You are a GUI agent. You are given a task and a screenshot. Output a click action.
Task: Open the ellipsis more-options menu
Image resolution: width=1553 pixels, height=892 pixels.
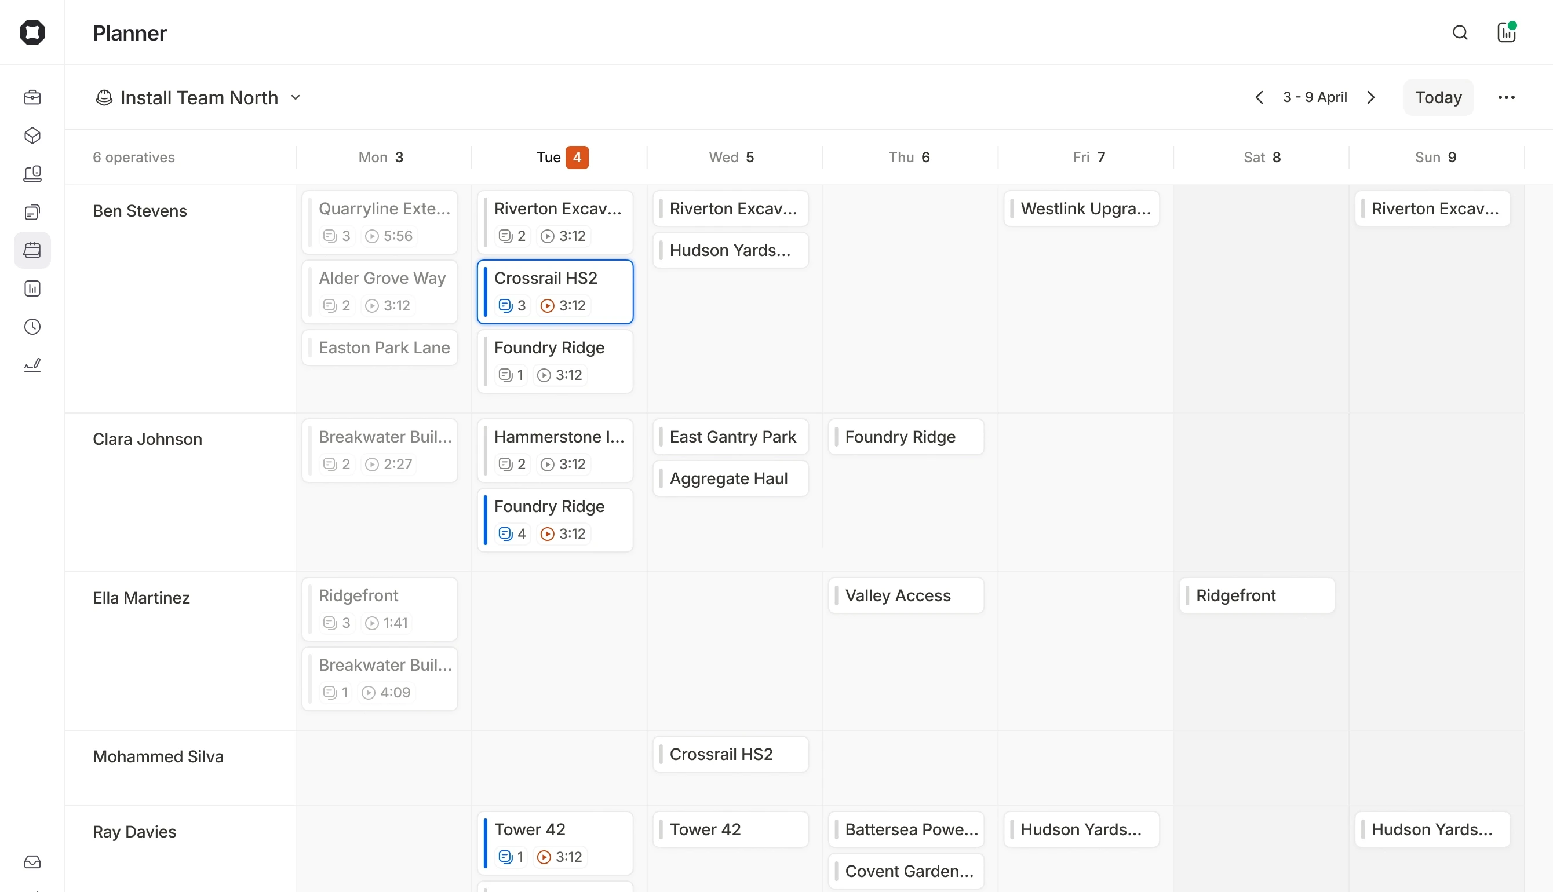(1507, 97)
